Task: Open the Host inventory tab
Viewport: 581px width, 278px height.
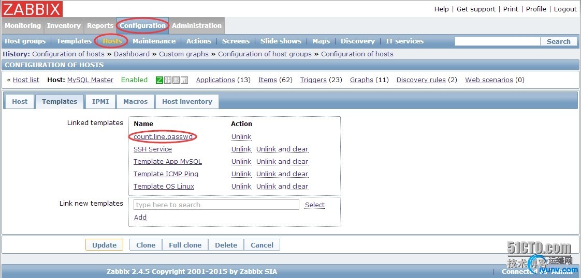Action: click(187, 102)
